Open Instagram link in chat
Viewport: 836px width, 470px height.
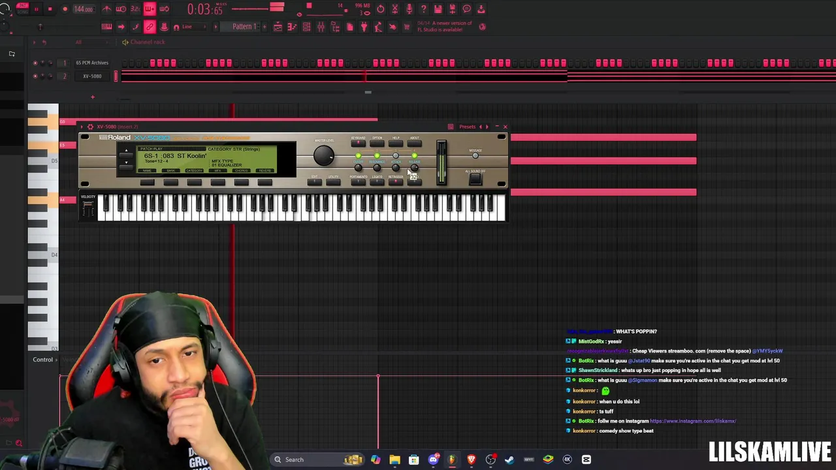pyautogui.click(x=693, y=421)
